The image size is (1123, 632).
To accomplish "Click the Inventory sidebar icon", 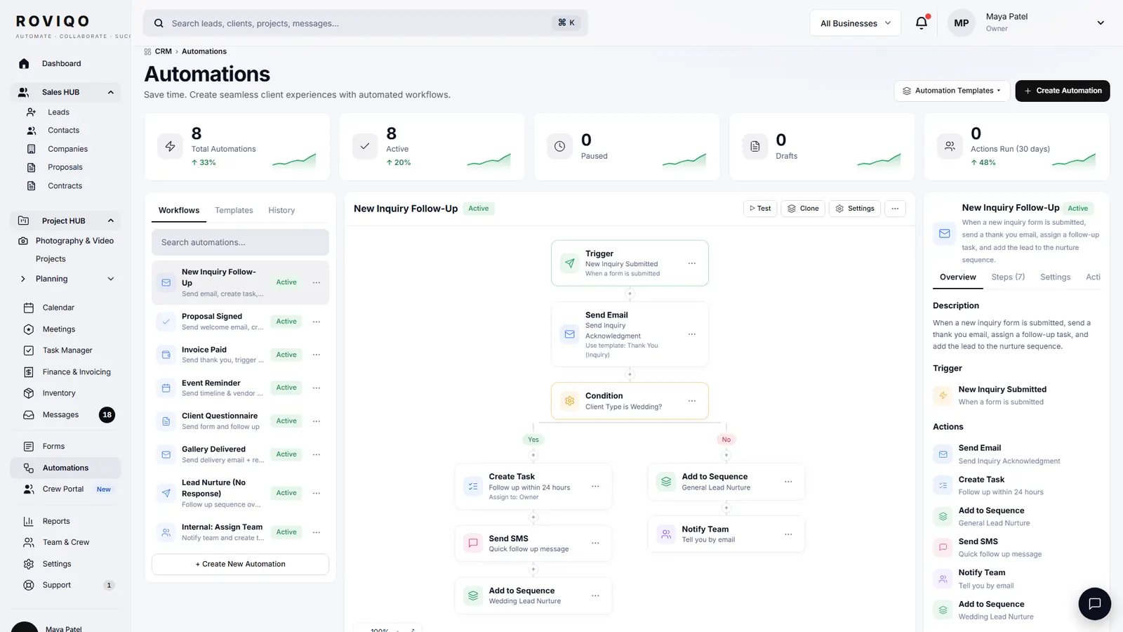I will pyautogui.click(x=29, y=393).
